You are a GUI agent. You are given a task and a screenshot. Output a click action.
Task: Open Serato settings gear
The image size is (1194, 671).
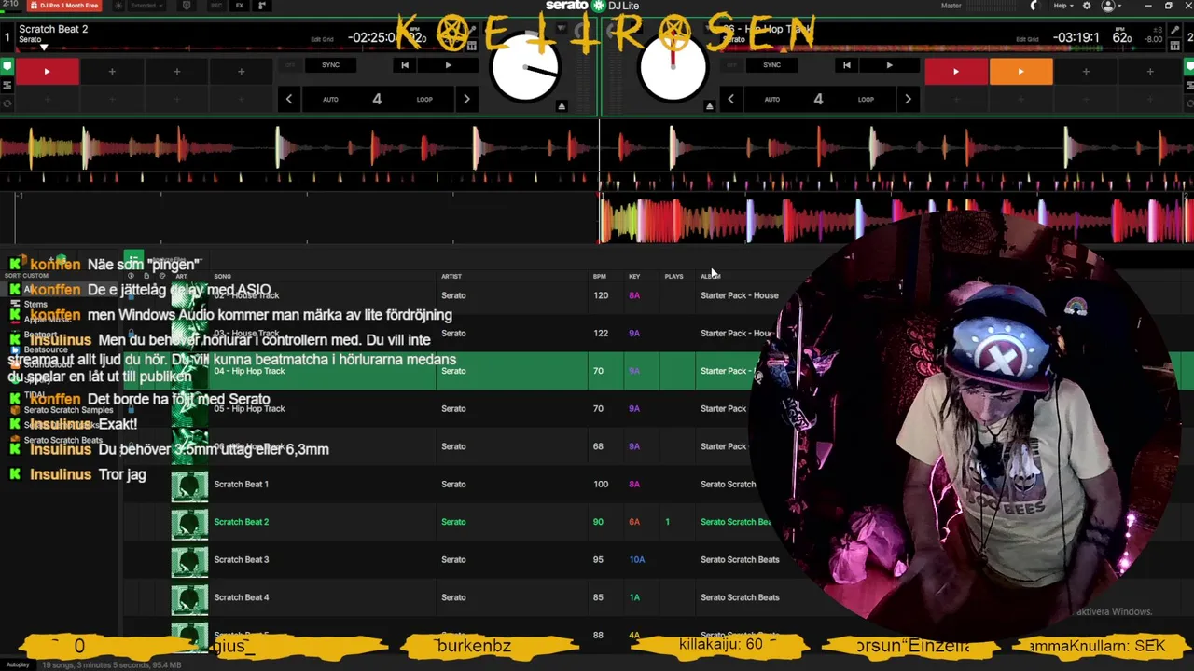(1087, 6)
